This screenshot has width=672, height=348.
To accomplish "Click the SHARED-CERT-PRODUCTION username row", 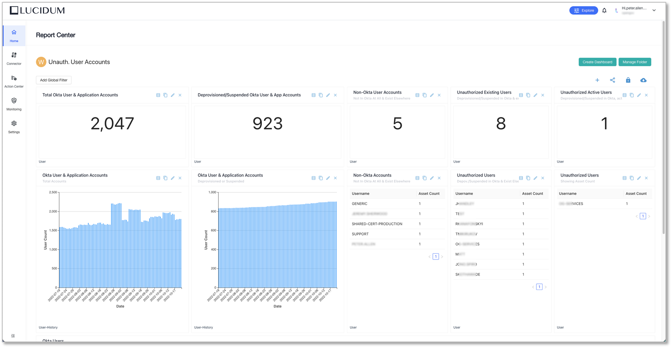I will pos(397,224).
